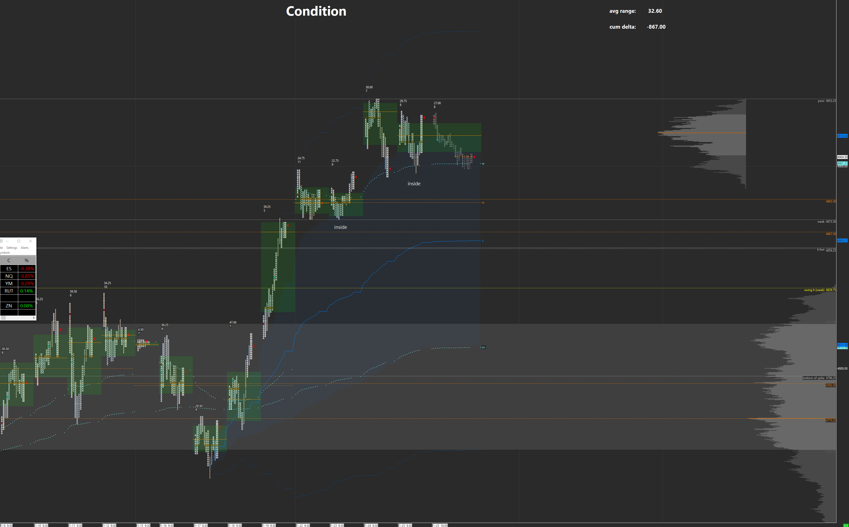Click the 1-24 9:30 date label
Viewport: 849px width, 527px height.
tap(371, 525)
